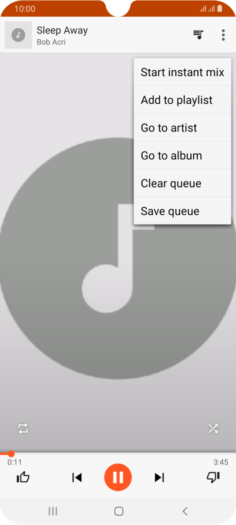Give the song a thumbs down
This screenshot has width=236, height=525.
(x=213, y=477)
